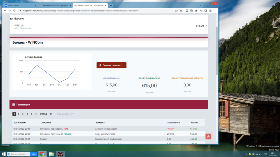Image resolution: width=280 pixels, height=157 pixels.
Task: Expand the WINCoin 615,00 balance dropdown
Action: click(206, 26)
